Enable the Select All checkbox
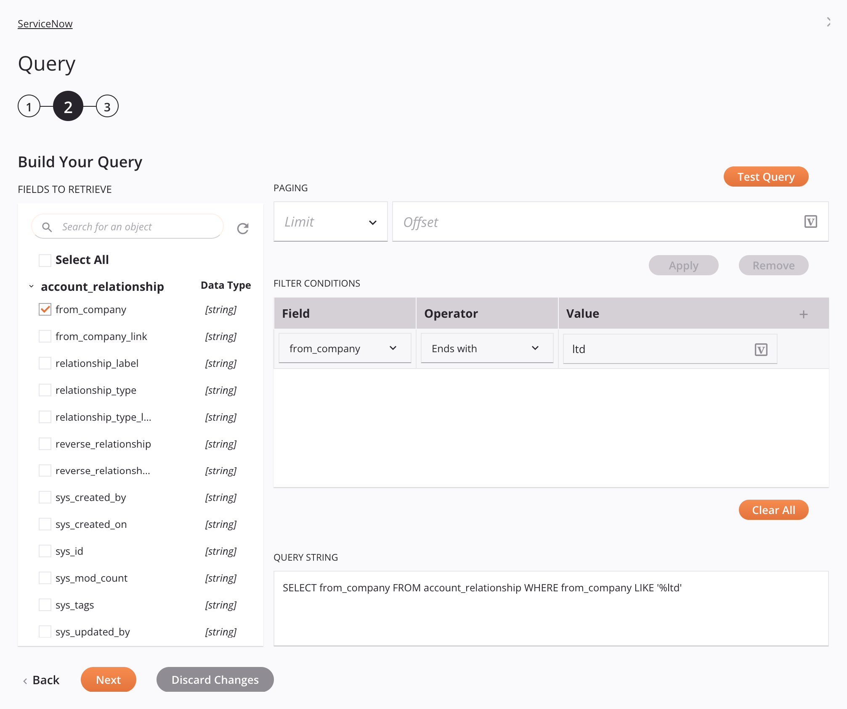 pyautogui.click(x=44, y=260)
